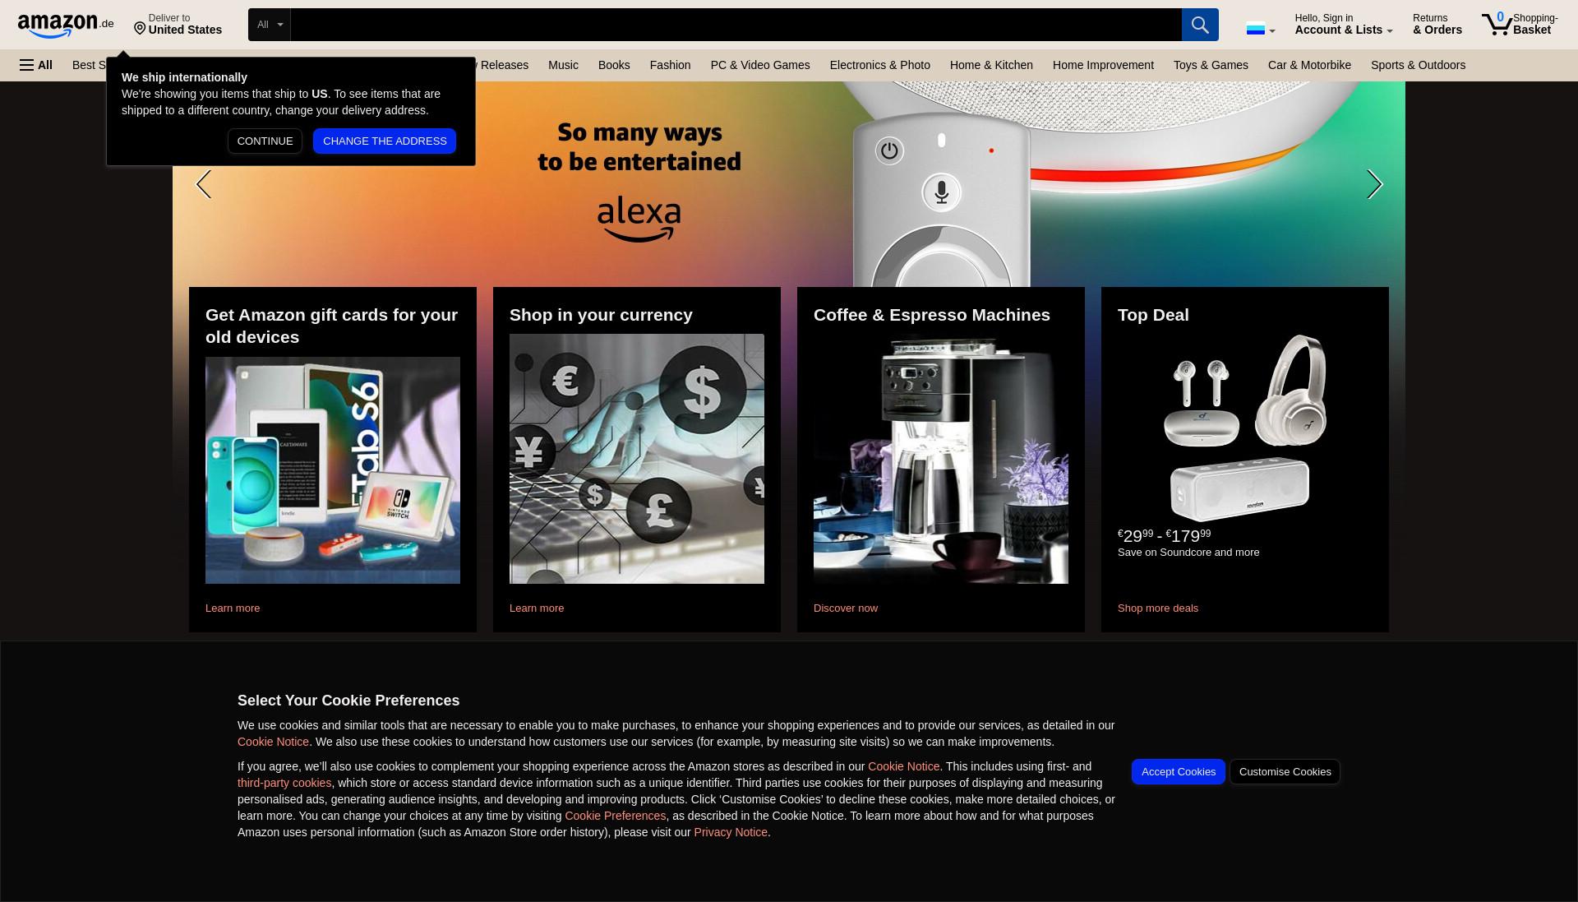The image size is (1578, 902).
Task: Open the gift cards devices image
Action: (333, 470)
